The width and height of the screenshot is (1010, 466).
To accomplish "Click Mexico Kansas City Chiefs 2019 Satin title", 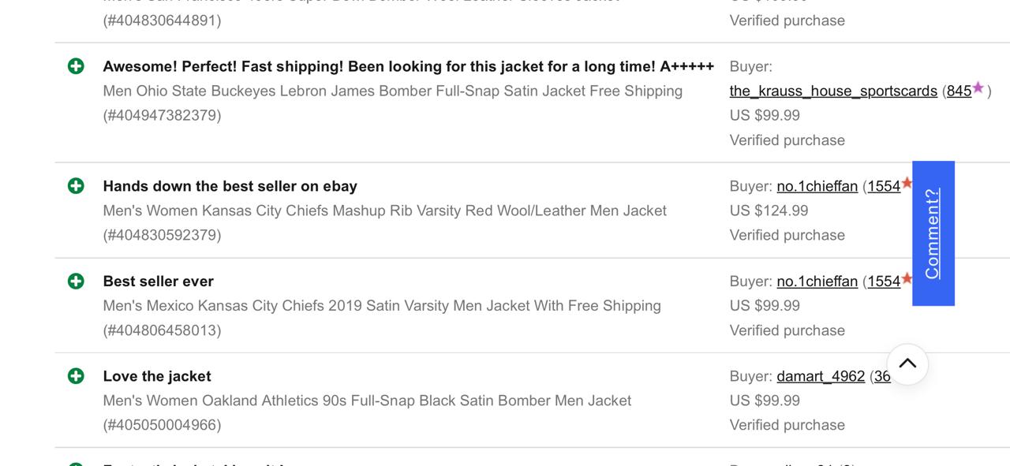I will 382,306.
